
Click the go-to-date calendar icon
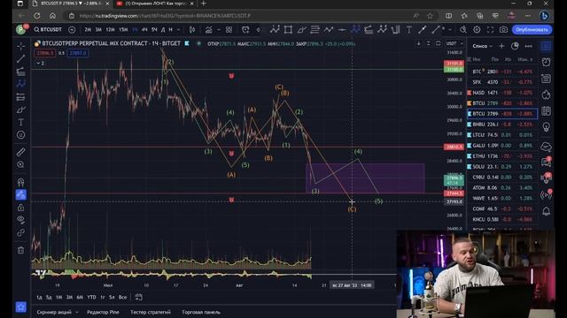[138, 298]
